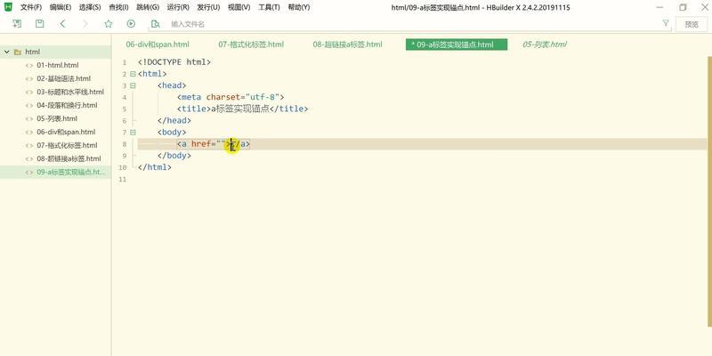Click the file search icon in toolbar
This screenshot has height=356, width=712.
pyautogui.click(x=155, y=24)
